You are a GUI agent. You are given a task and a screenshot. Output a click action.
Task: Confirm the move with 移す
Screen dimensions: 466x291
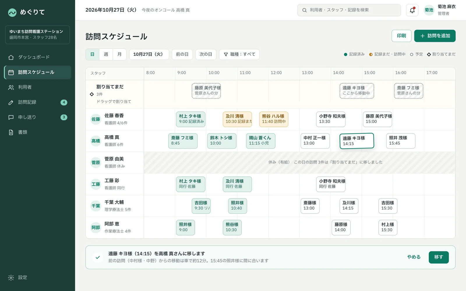click(x=439, y=257)
